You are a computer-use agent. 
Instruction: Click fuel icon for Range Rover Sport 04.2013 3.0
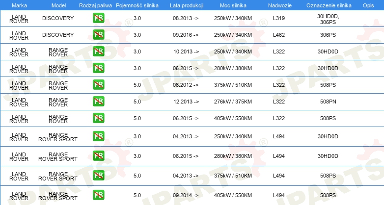tap(98, 136)
